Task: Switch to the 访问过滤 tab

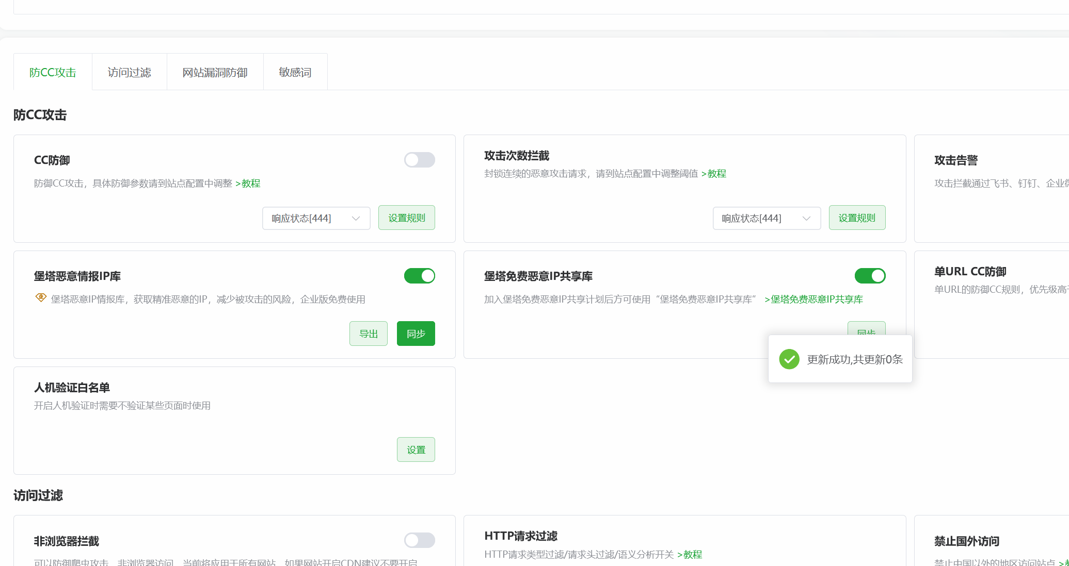Action: click(x=130, y=72)
